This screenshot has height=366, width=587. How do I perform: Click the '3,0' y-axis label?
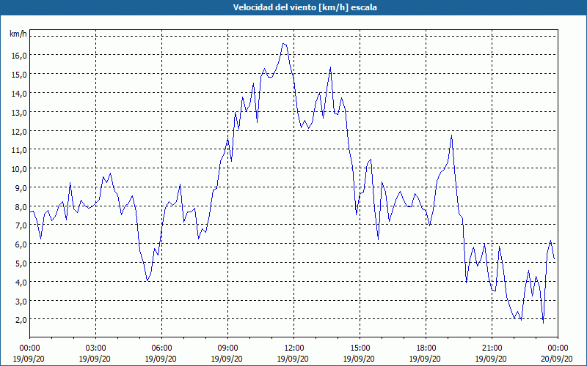click(x=21, y=302)
